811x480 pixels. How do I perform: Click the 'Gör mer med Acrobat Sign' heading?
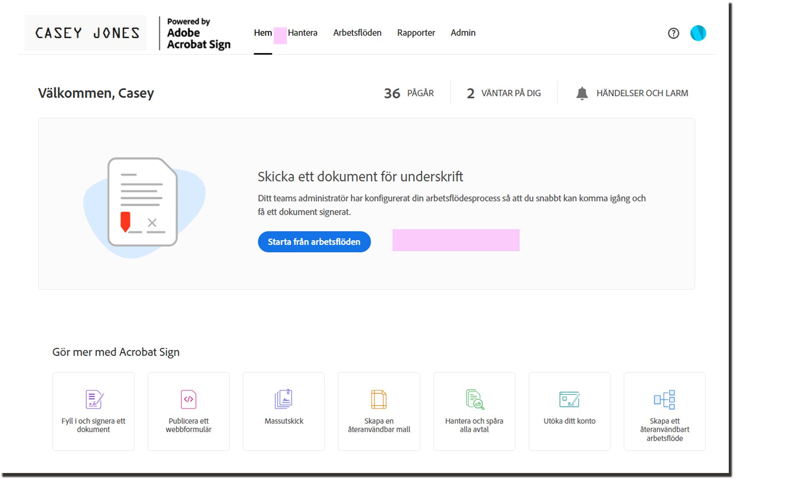[x=116, y=352]
